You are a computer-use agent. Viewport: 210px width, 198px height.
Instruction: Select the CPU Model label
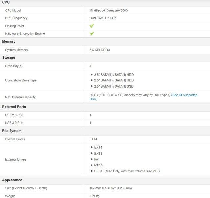pos(13,11)
